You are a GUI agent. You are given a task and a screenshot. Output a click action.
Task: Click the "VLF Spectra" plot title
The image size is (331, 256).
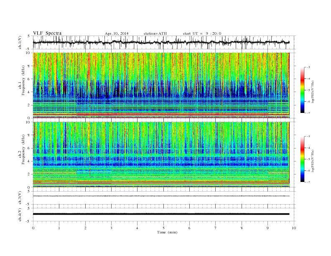[x=47, y=33]
